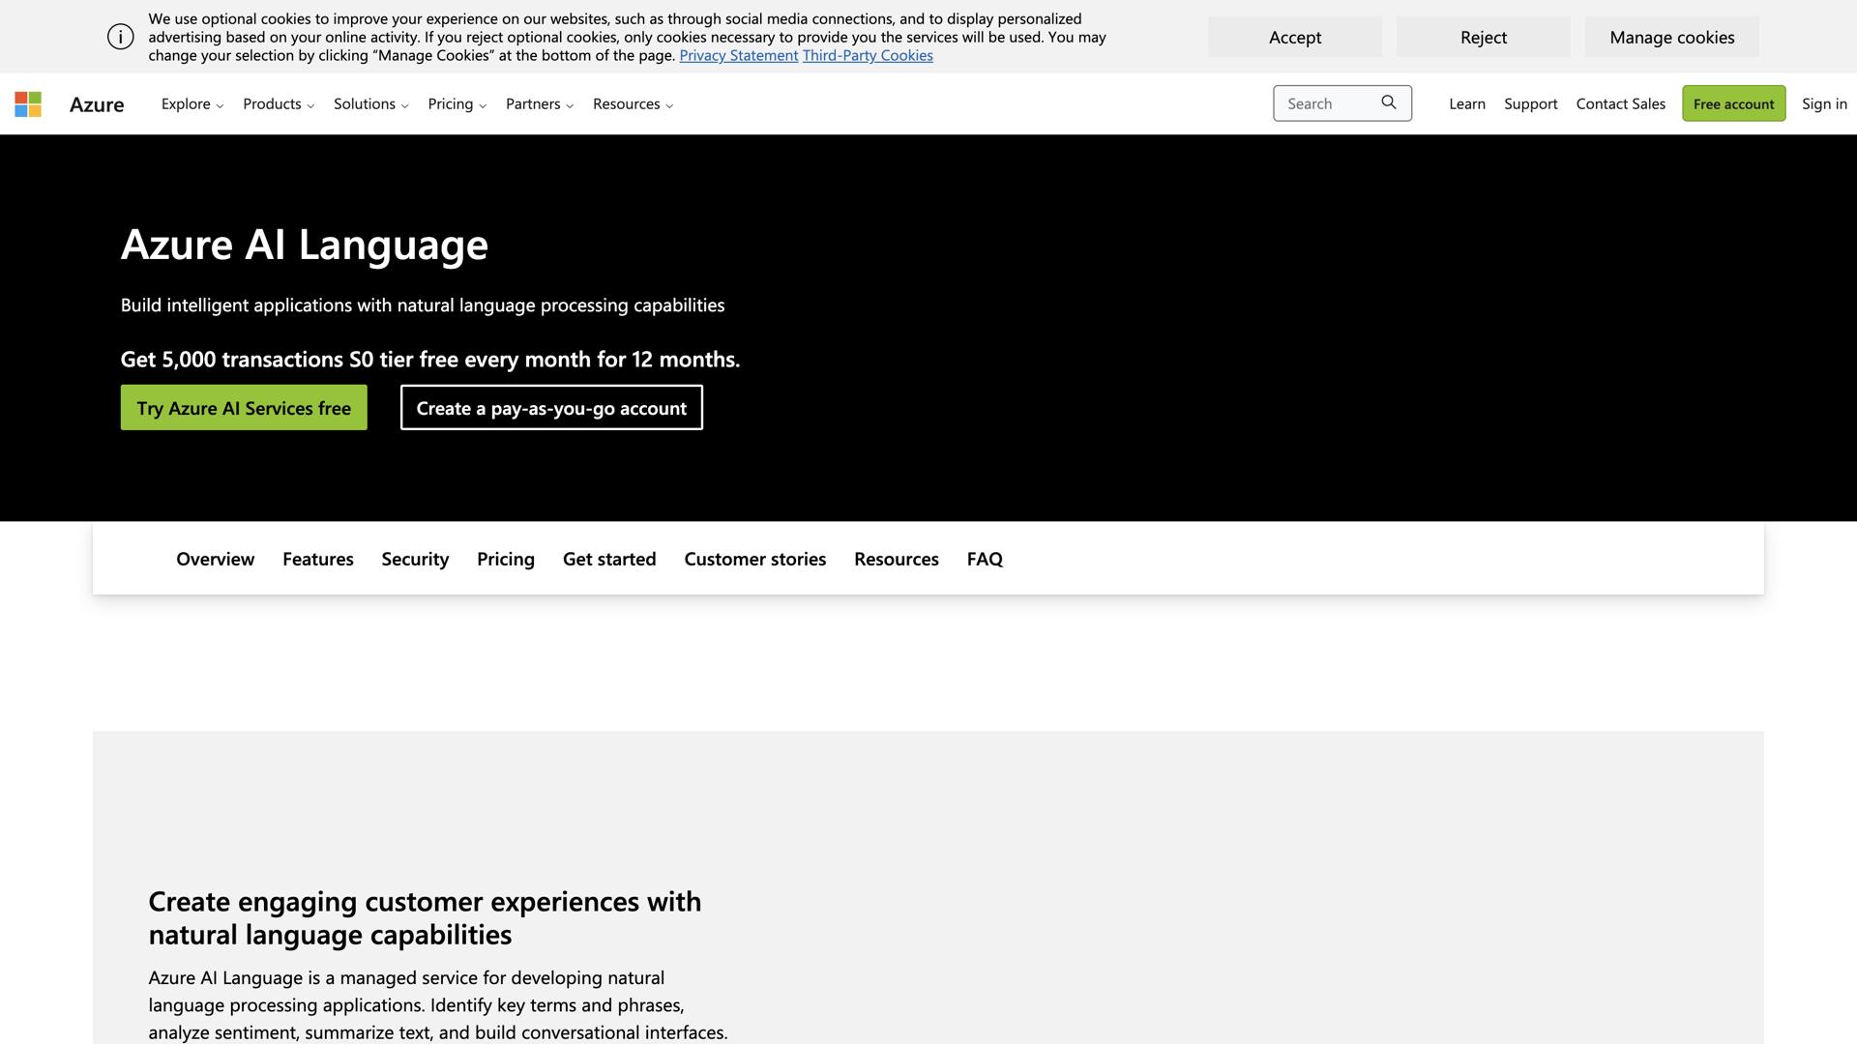The image size is (1857, 1044).
Task: Select the Customer stories tab
Action: (x=754, y=559)
